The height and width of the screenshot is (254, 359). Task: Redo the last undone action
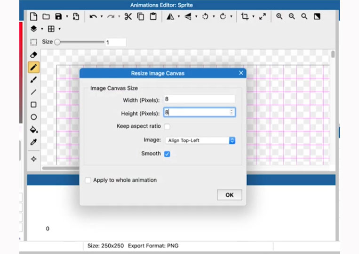click(x=111, y=16)
